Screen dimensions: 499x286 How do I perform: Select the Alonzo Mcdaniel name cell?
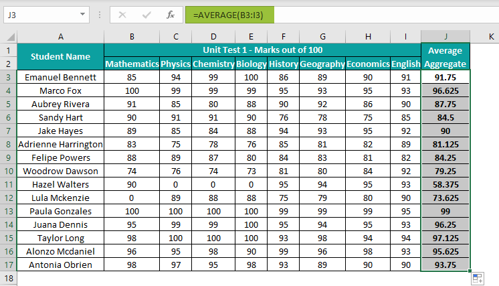[x=60, y=251]
